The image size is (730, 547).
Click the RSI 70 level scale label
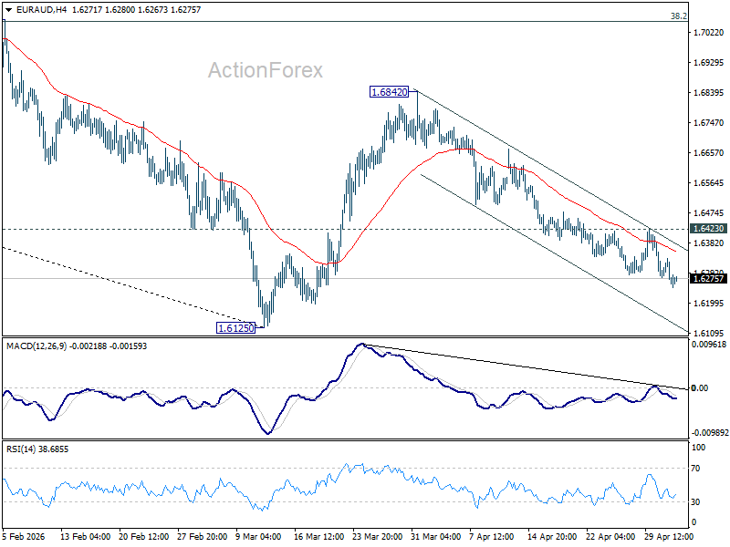(695, 469)
